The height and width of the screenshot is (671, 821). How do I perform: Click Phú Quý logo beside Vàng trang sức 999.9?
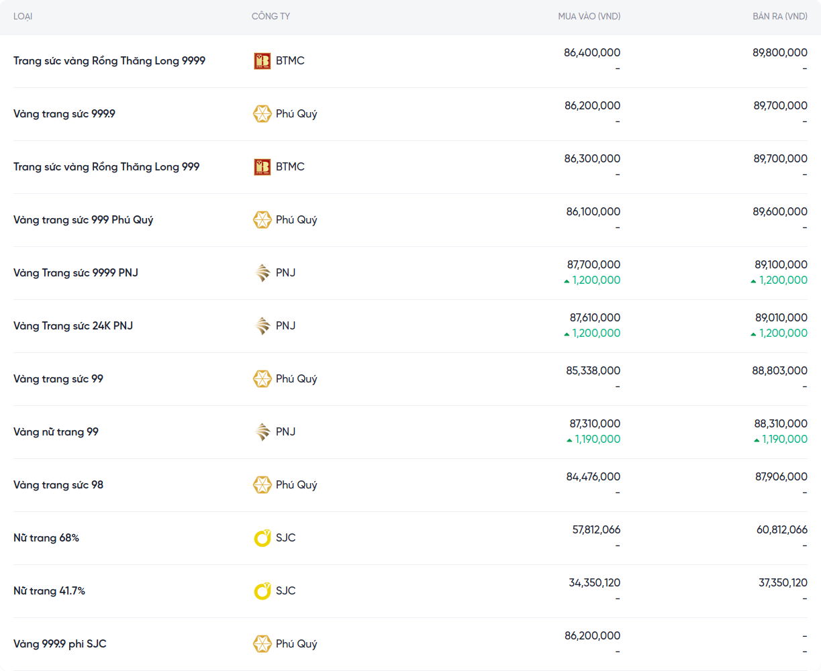pyautogui.click(x=262, y=114)
